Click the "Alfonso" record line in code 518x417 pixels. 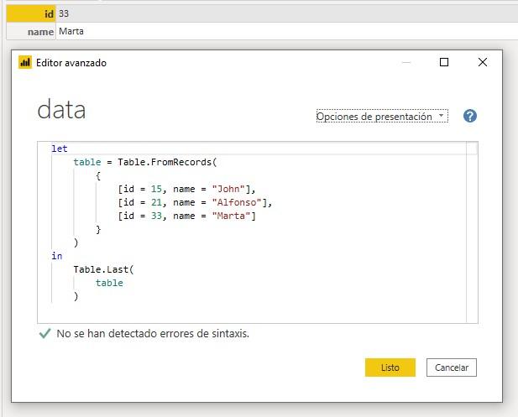tap(195, 202)
